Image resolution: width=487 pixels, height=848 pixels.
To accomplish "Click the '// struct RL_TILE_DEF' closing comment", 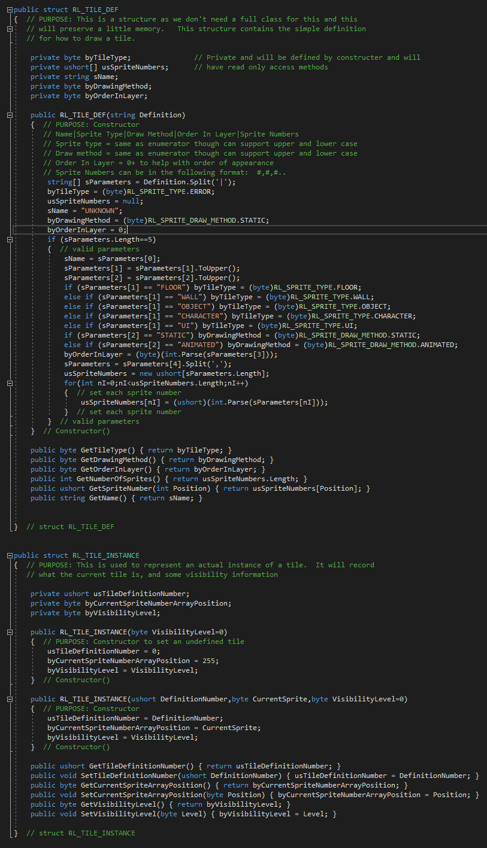I will coord(70,527).
